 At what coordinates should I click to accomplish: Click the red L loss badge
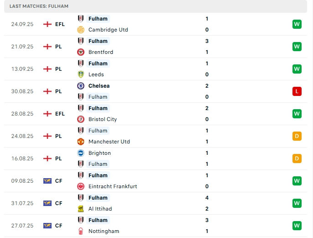[x=297, y=91]
